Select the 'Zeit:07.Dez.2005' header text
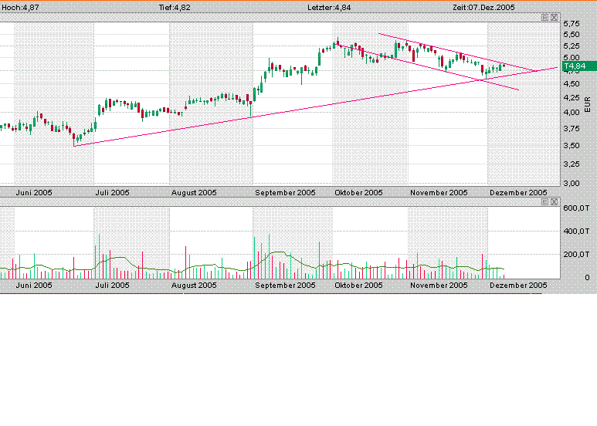The height and width of the screenshot is (426, 597). [x=483, y=7]
